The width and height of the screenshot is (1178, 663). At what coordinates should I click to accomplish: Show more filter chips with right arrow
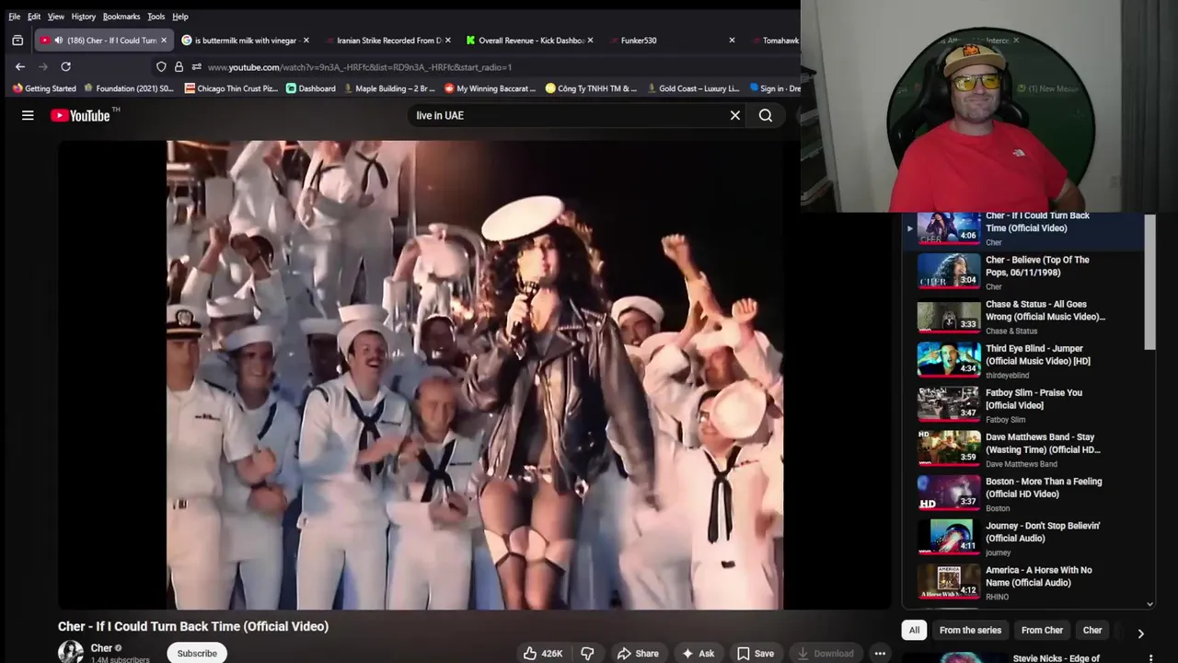1140,634
